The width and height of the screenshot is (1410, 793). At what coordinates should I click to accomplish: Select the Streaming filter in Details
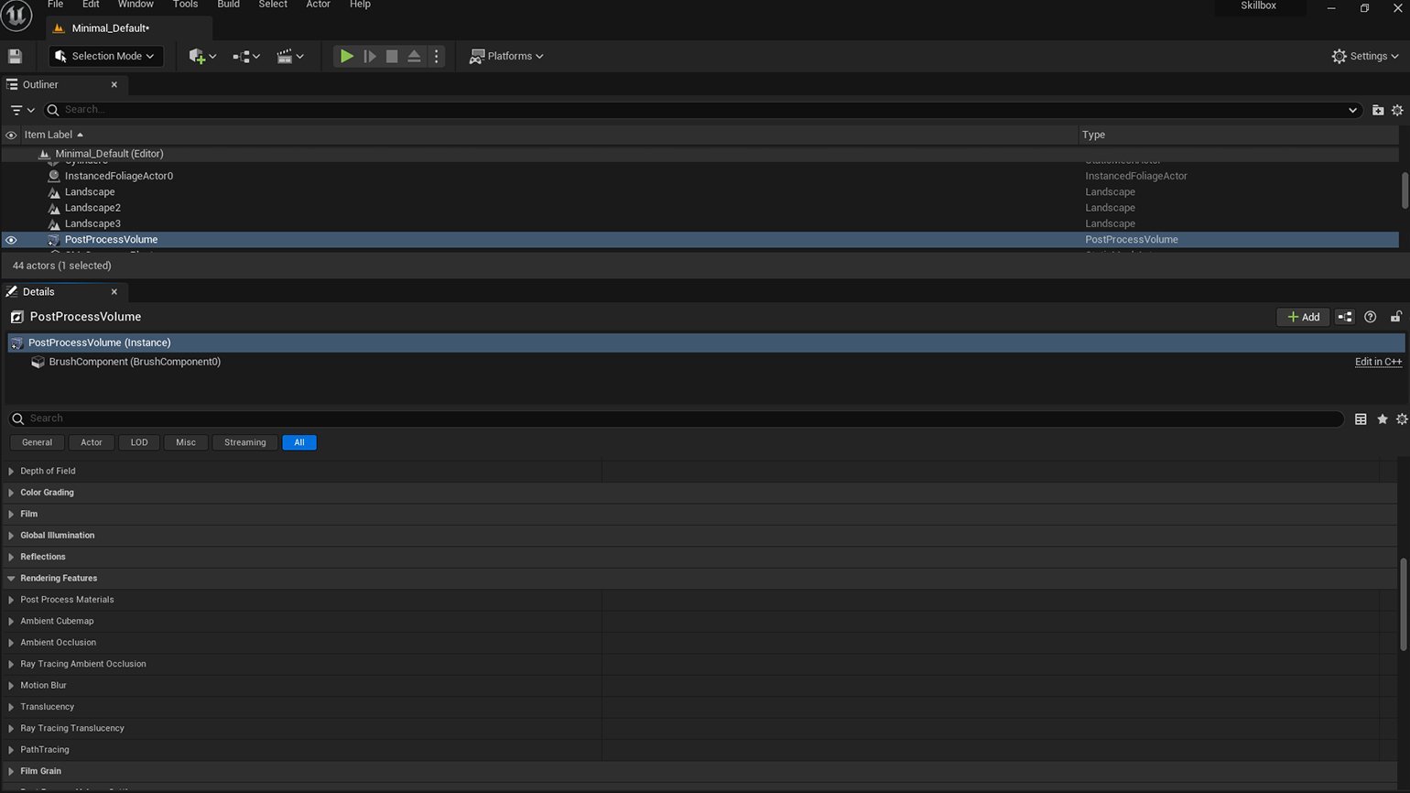pos(244,442)
